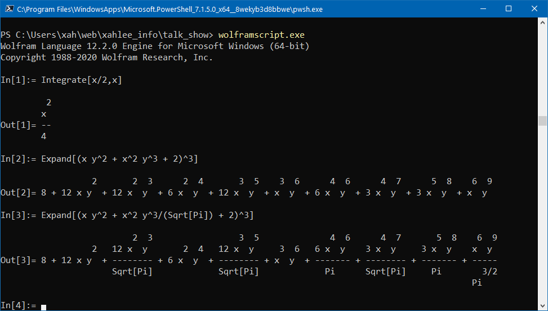Click the 'In[1]:=' prompt label
This screenshot has height=311, width=548.
coord(19,80)
